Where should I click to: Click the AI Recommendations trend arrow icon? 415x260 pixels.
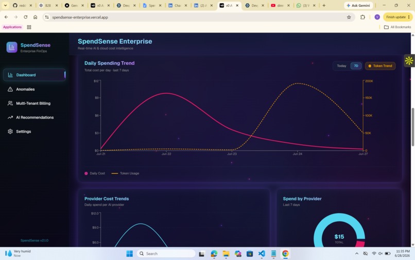tap(10, 117)
